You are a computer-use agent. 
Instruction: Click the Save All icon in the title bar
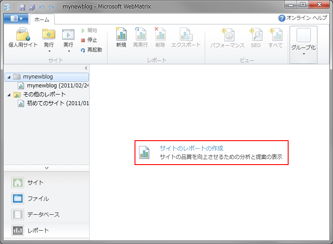(x=32, y=7)
